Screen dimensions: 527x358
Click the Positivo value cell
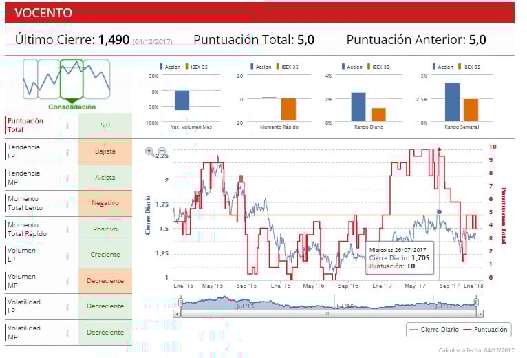click(105, 229)
